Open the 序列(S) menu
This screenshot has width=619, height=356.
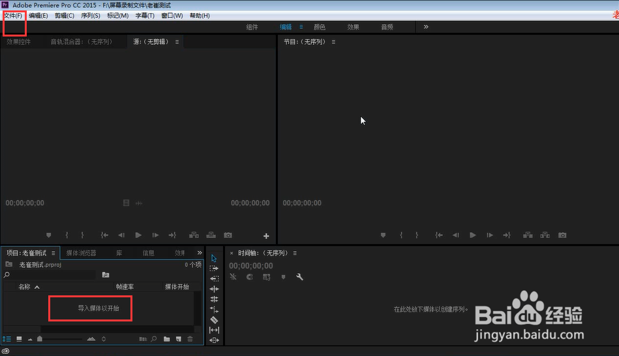[91, 16]
